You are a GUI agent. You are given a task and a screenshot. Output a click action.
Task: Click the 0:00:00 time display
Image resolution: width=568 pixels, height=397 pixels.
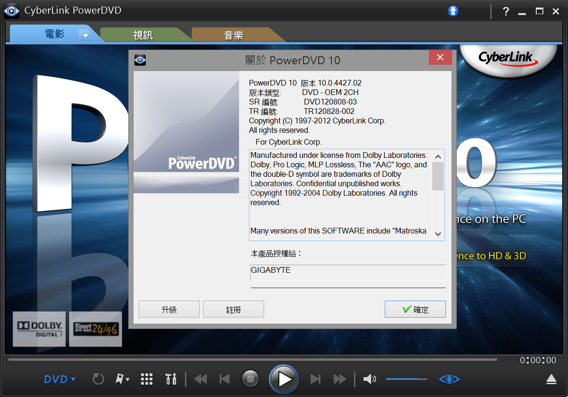[538, 360]
